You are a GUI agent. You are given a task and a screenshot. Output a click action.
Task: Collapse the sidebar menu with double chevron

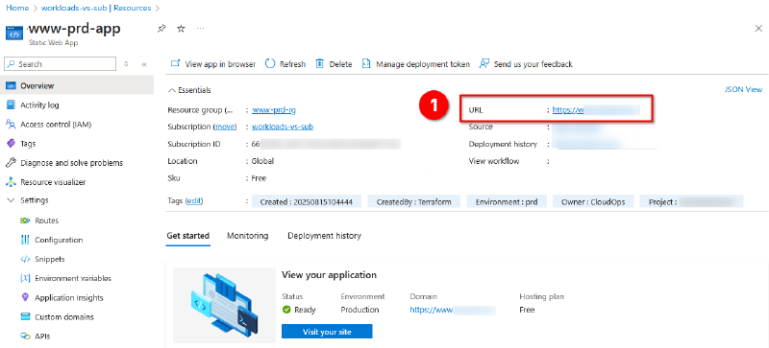click(143, 64)
